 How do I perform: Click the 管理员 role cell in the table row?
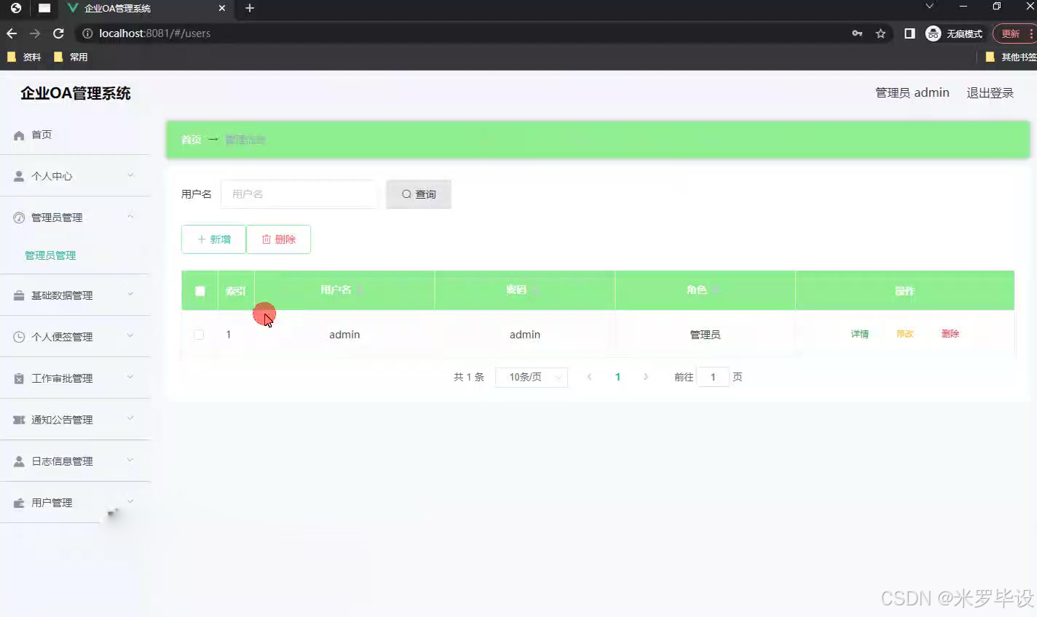[705, 335]
